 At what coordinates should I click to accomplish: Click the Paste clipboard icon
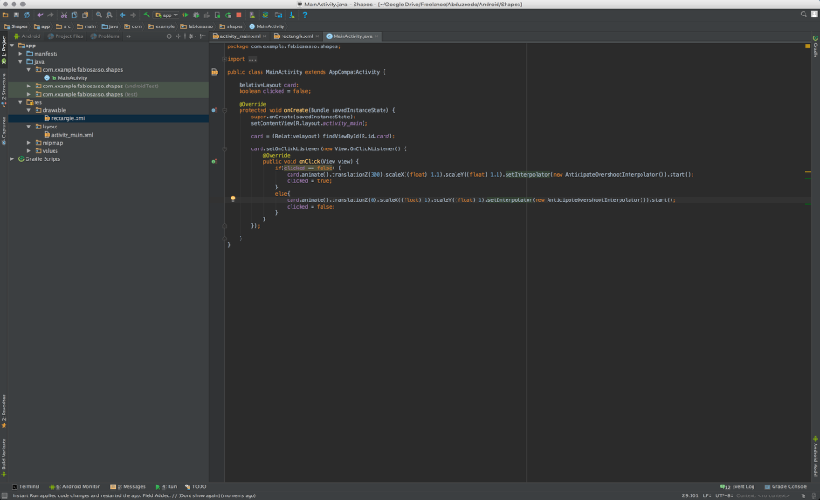[86, 15]
